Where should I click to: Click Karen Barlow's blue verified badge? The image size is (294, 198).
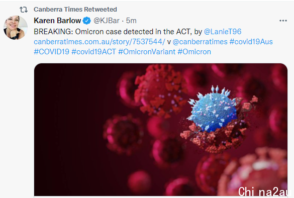(x=86, y=21)
